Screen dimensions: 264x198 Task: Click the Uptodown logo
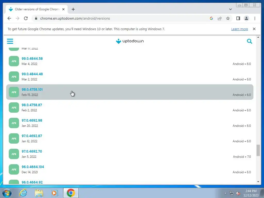coord(130,41)
